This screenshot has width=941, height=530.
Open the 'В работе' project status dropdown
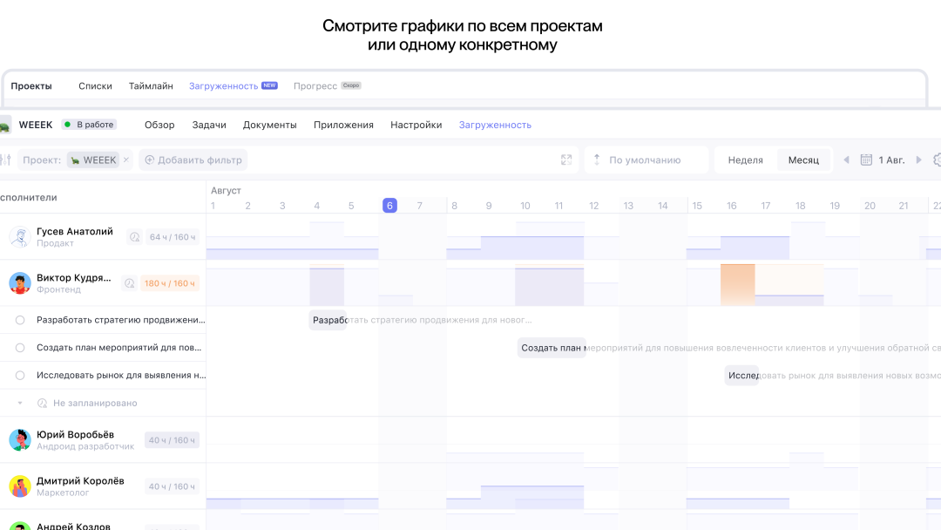tap(89, 125)
